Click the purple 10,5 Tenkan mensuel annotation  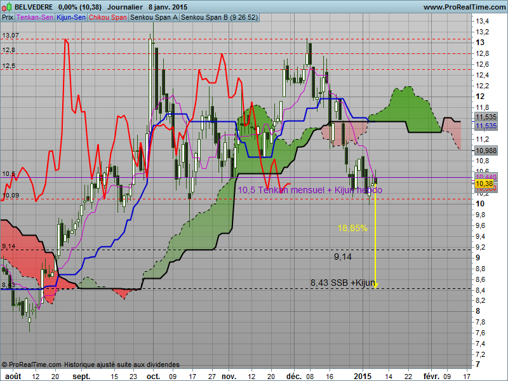(310, 190)
